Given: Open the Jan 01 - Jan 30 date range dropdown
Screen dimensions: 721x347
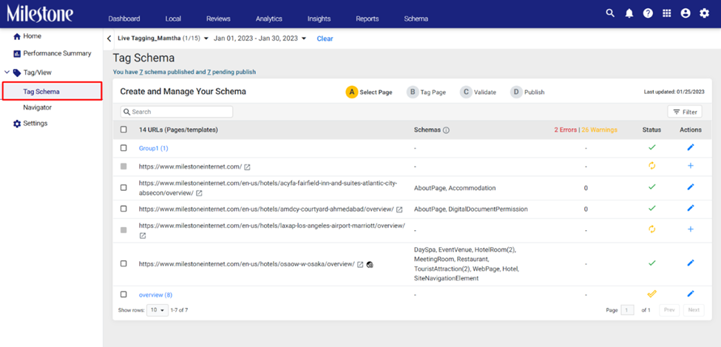Looking at the screenshot, I should pos(260,38).
